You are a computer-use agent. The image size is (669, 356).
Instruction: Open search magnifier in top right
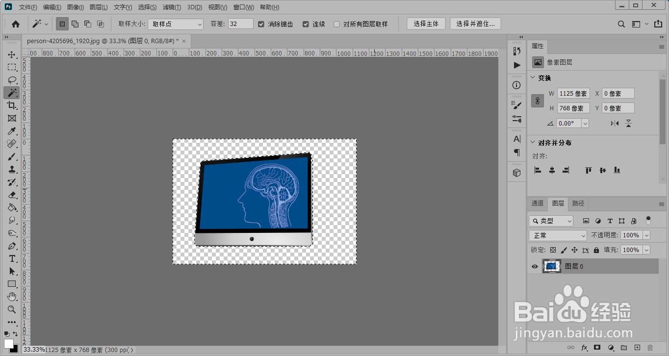621,24
